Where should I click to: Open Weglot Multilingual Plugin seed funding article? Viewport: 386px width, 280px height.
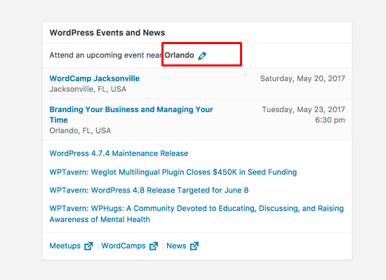coord(173,172)
